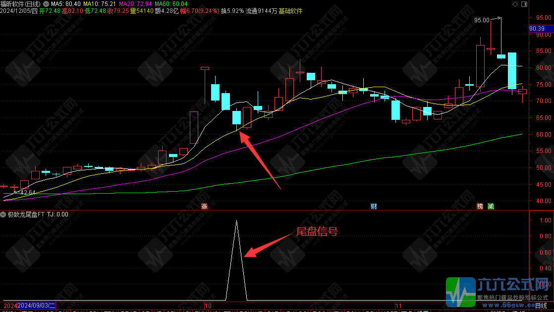Viewport: 554px width, 312px height.
Task: Open the dropdown next to 福昕软件(日线) title
Action: click(46, 4)
